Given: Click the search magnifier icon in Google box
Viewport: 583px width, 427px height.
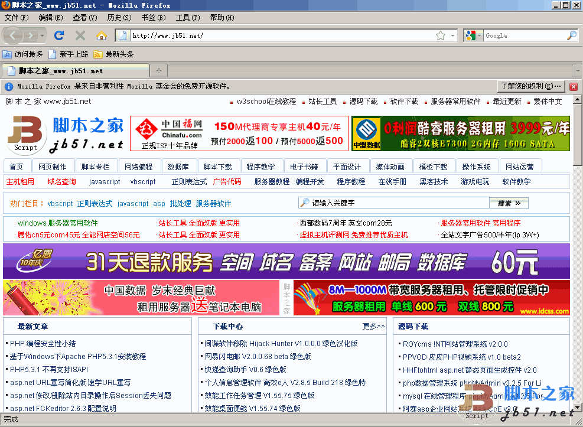Looking at the screenshot, I should point(571,35).
